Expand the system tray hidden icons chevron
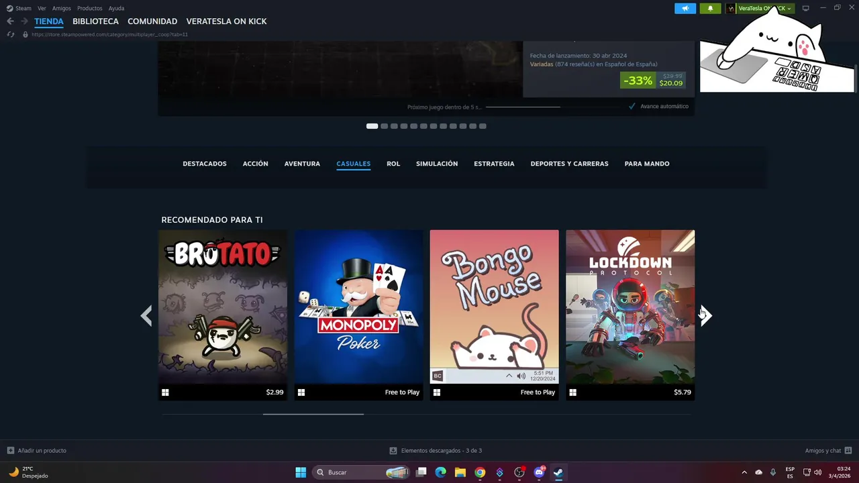 click(744, 472)
